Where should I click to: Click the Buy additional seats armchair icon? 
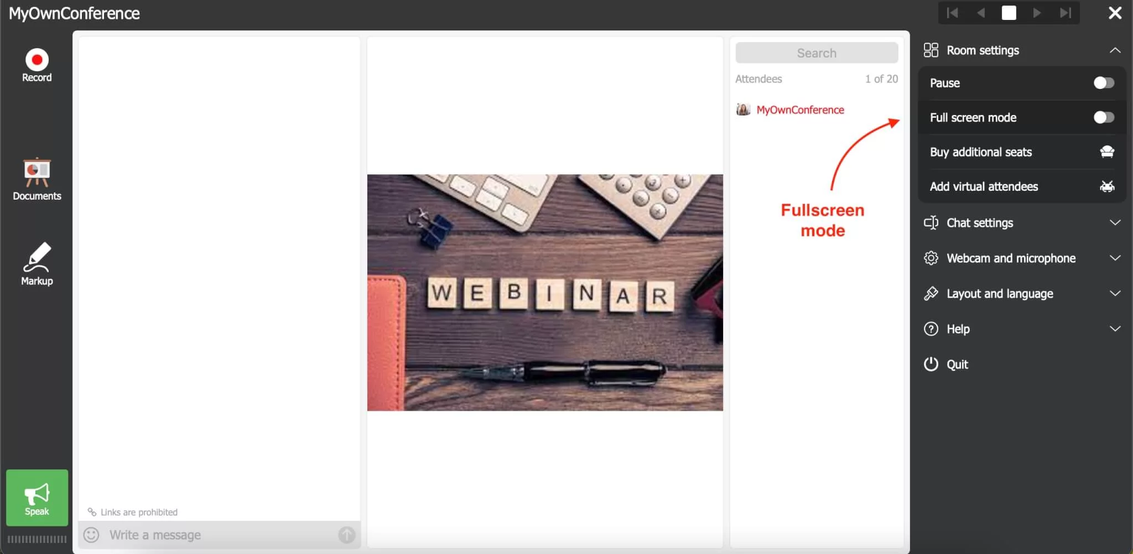click(1107, 151)
